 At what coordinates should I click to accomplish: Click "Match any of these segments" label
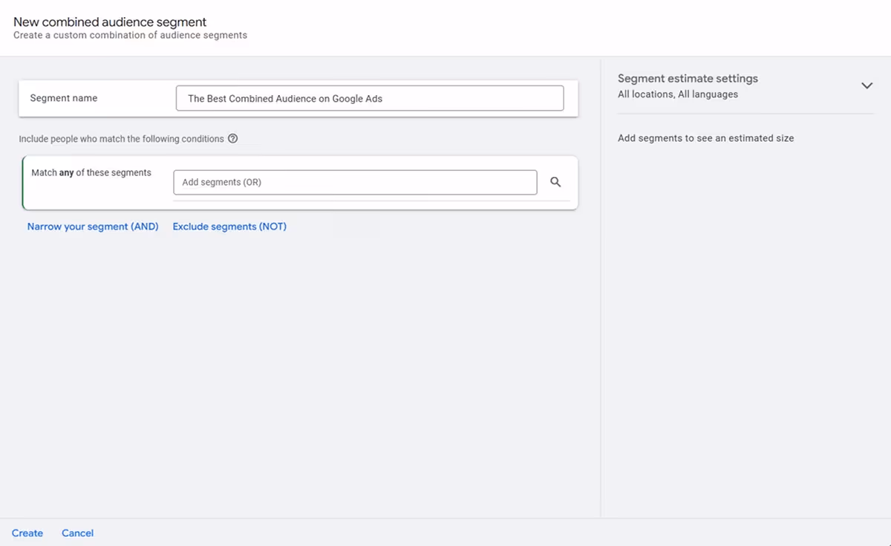point(91,172)
